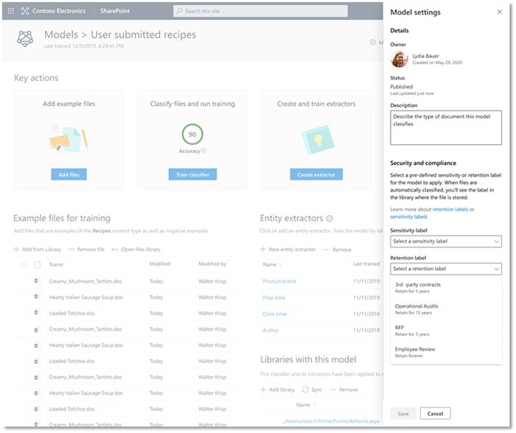Expand the Sensitivity label dropdown
This screenshot has width=516, height=433.
pyautogui.click(x=446, y=241)
